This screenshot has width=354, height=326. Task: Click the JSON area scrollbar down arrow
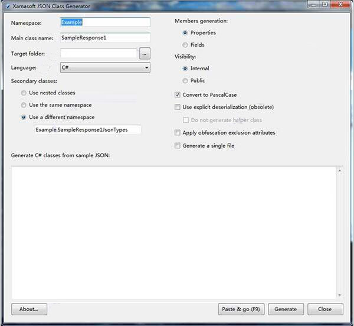(340, 295)
